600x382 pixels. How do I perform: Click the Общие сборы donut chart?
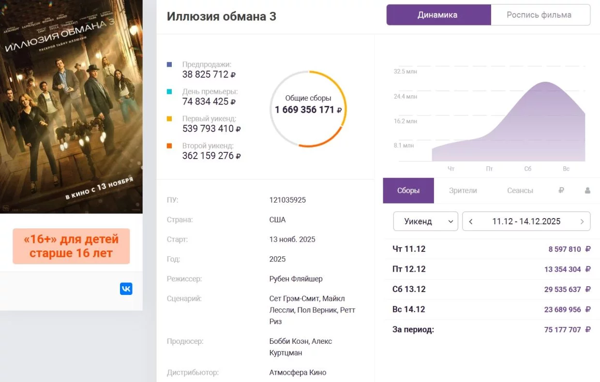pos(308,109)
